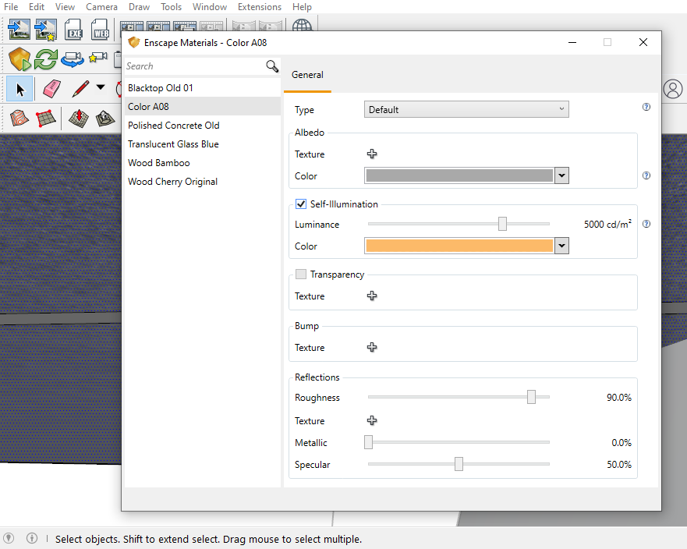
Task: Click the gray Albedo color swatch
Action: 459,175
